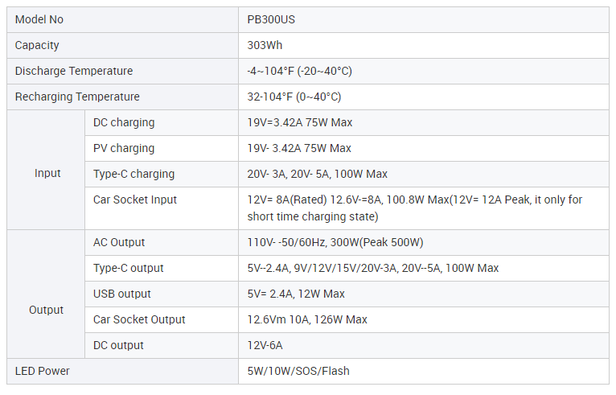Select the -4~104°F discharge temperature value
The image size is (616, 395).
point(299,71)
